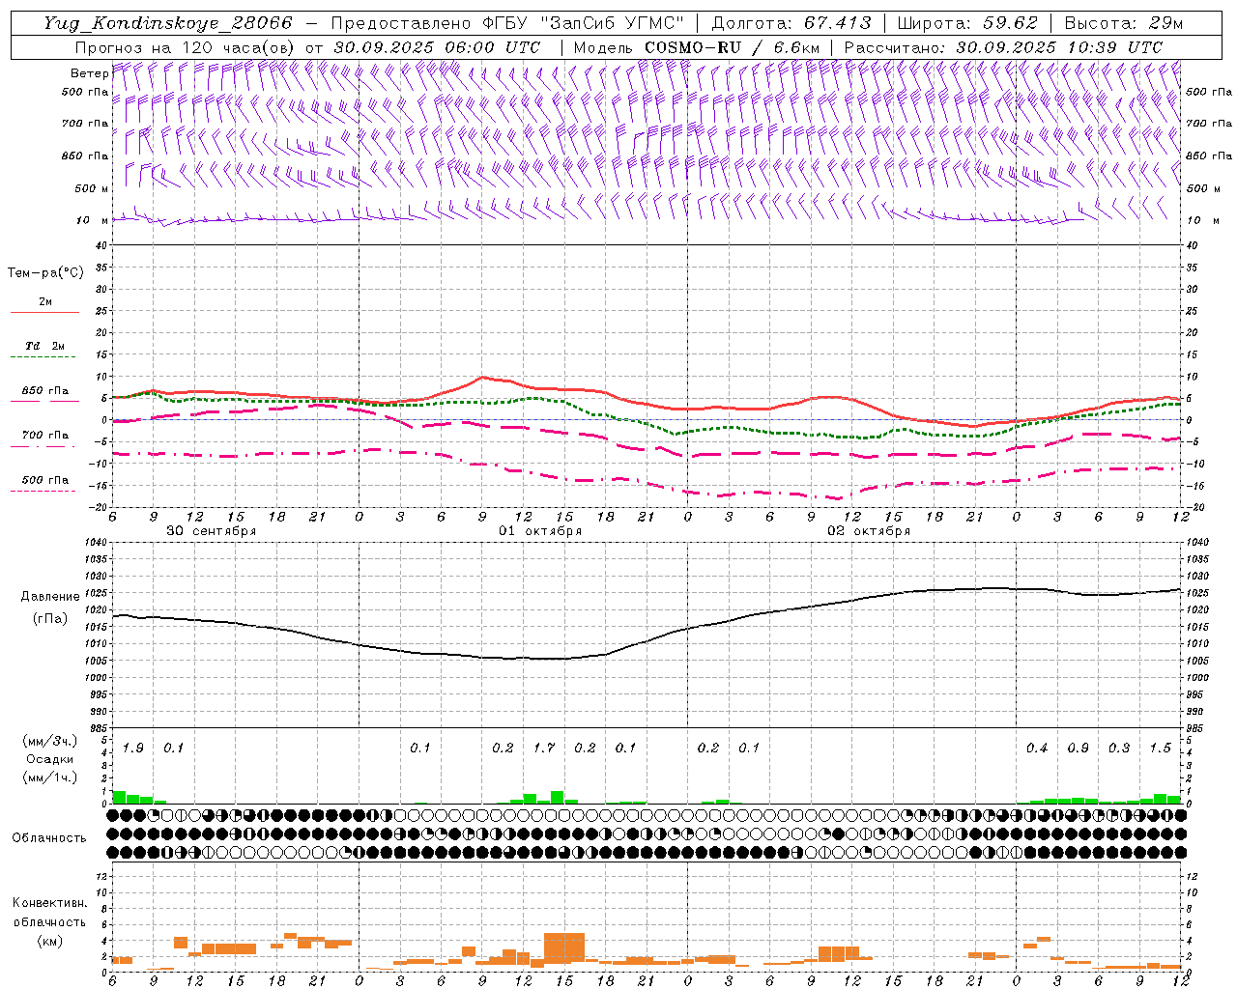This screenshot has height=989, width=1237.
Task: Click the Ветер wind panel label
Action: (89, 73)
